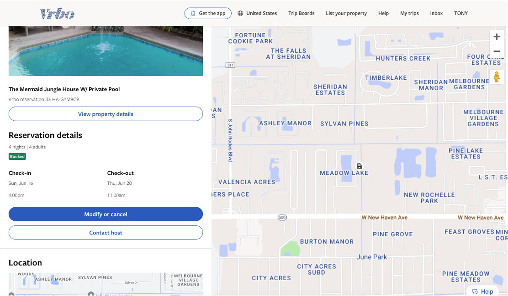This screenshot has height=296, width=508.
Task: Go to My trips
Action: 409,13
